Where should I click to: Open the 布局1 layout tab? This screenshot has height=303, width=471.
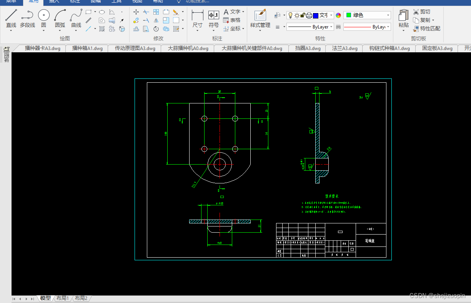click(x=63, y=298)
